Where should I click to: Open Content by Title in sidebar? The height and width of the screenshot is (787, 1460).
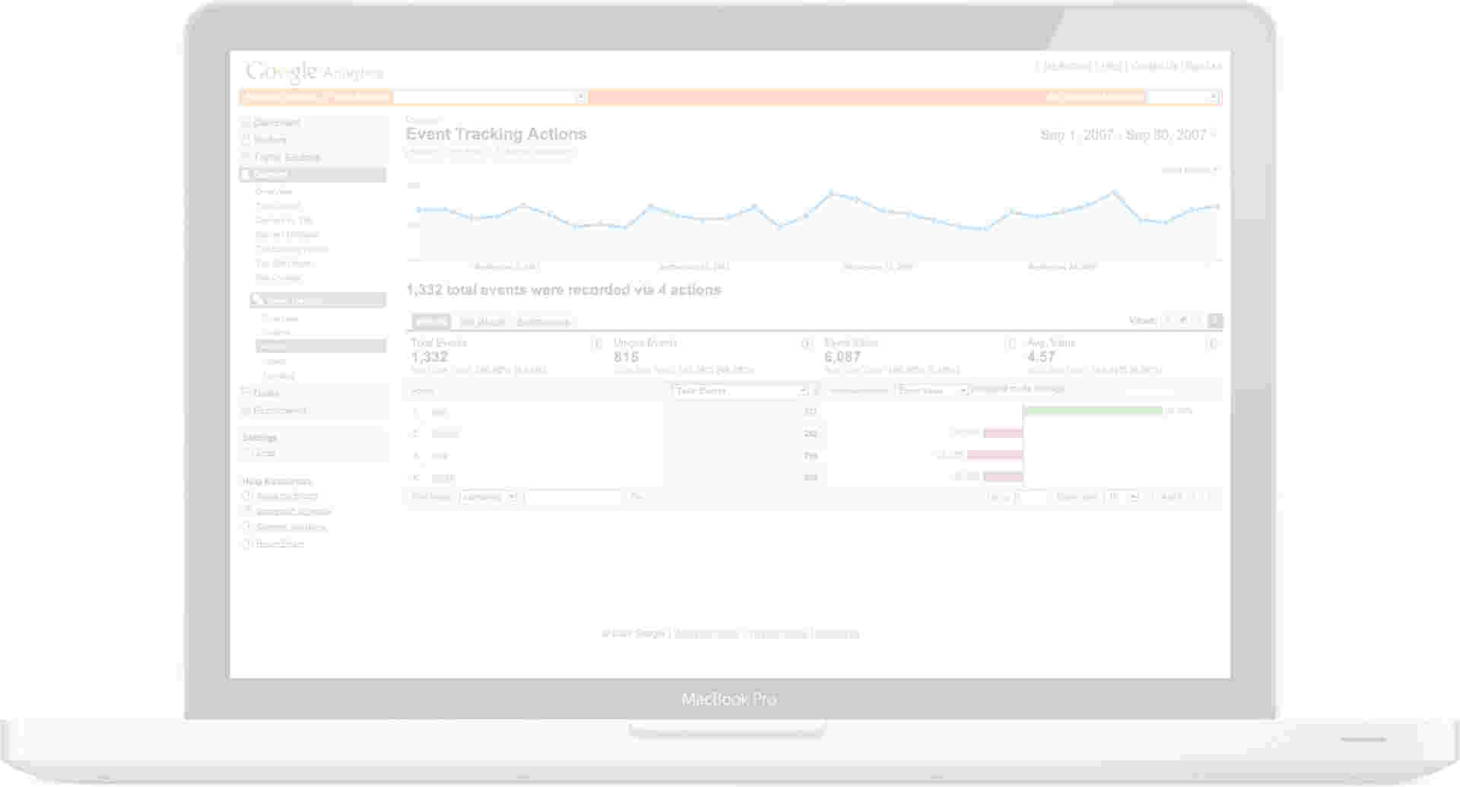(x=284, y=221)
